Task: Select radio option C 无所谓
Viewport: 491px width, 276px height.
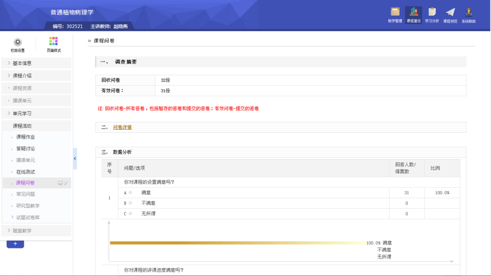Action: pyautogui.click(x=130, y=214)
